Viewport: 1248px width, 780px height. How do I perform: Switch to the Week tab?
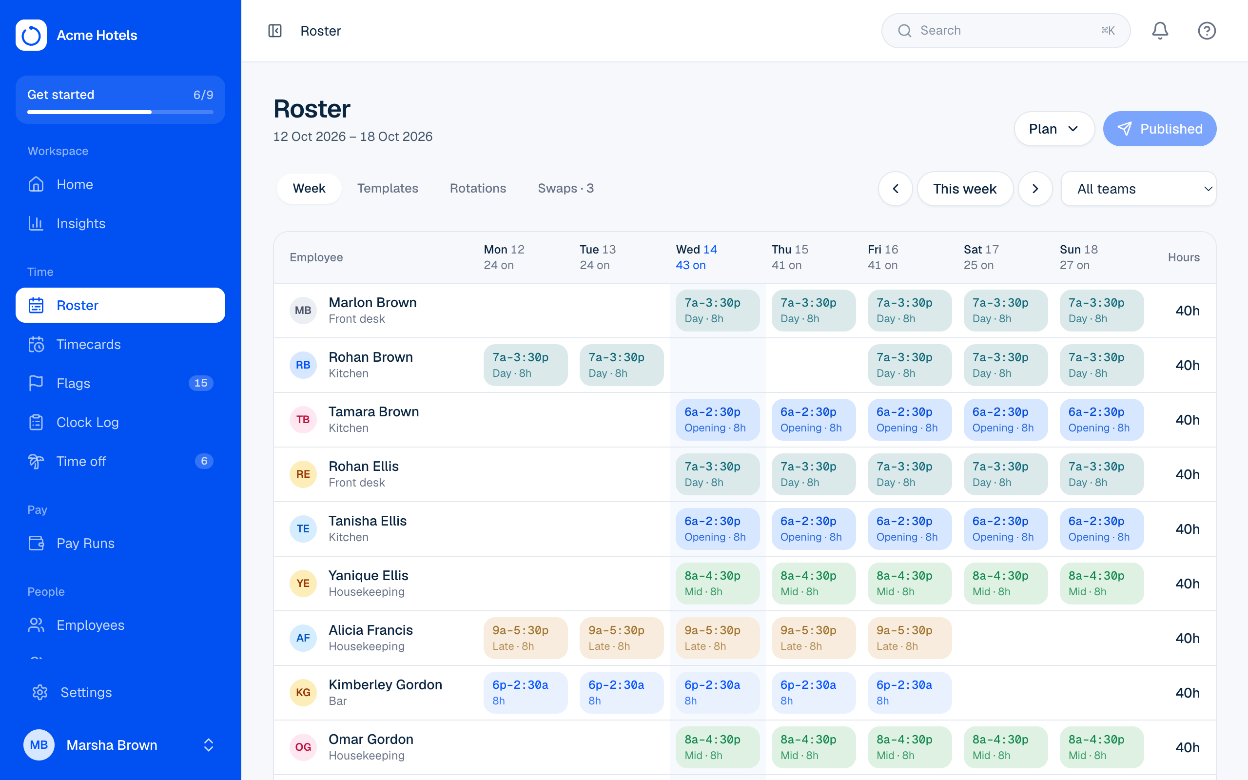(309, 188)
